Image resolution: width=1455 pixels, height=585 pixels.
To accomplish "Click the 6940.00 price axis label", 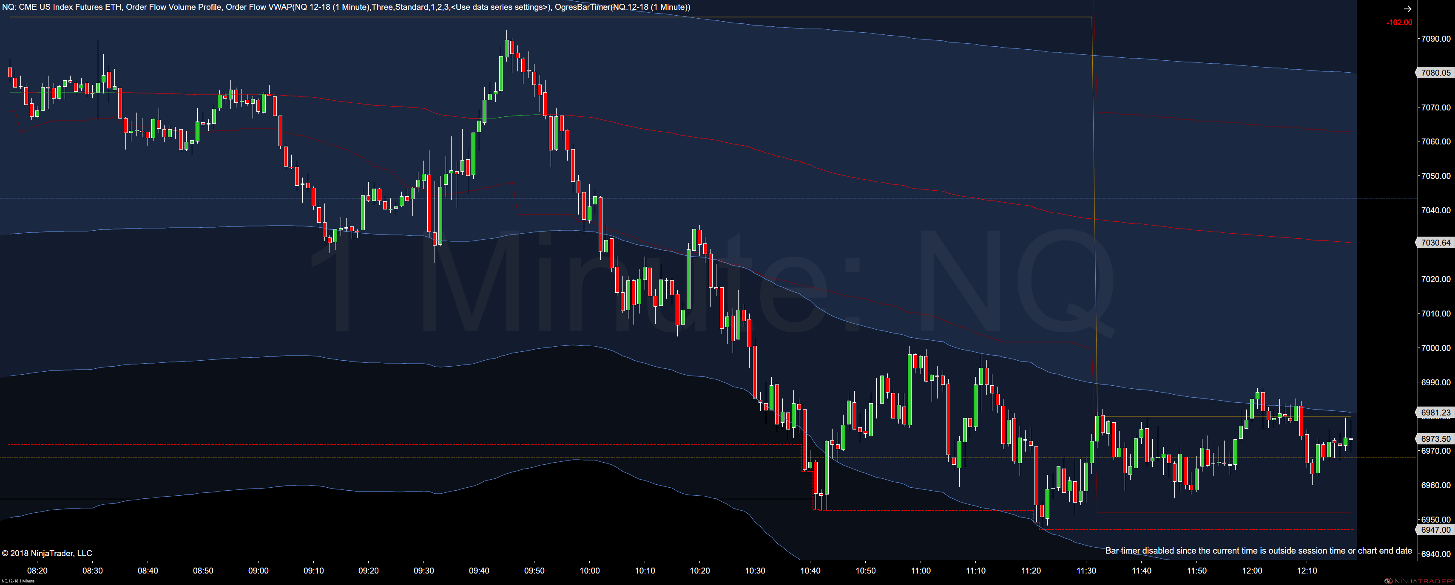I will (x=1435, y=554).
